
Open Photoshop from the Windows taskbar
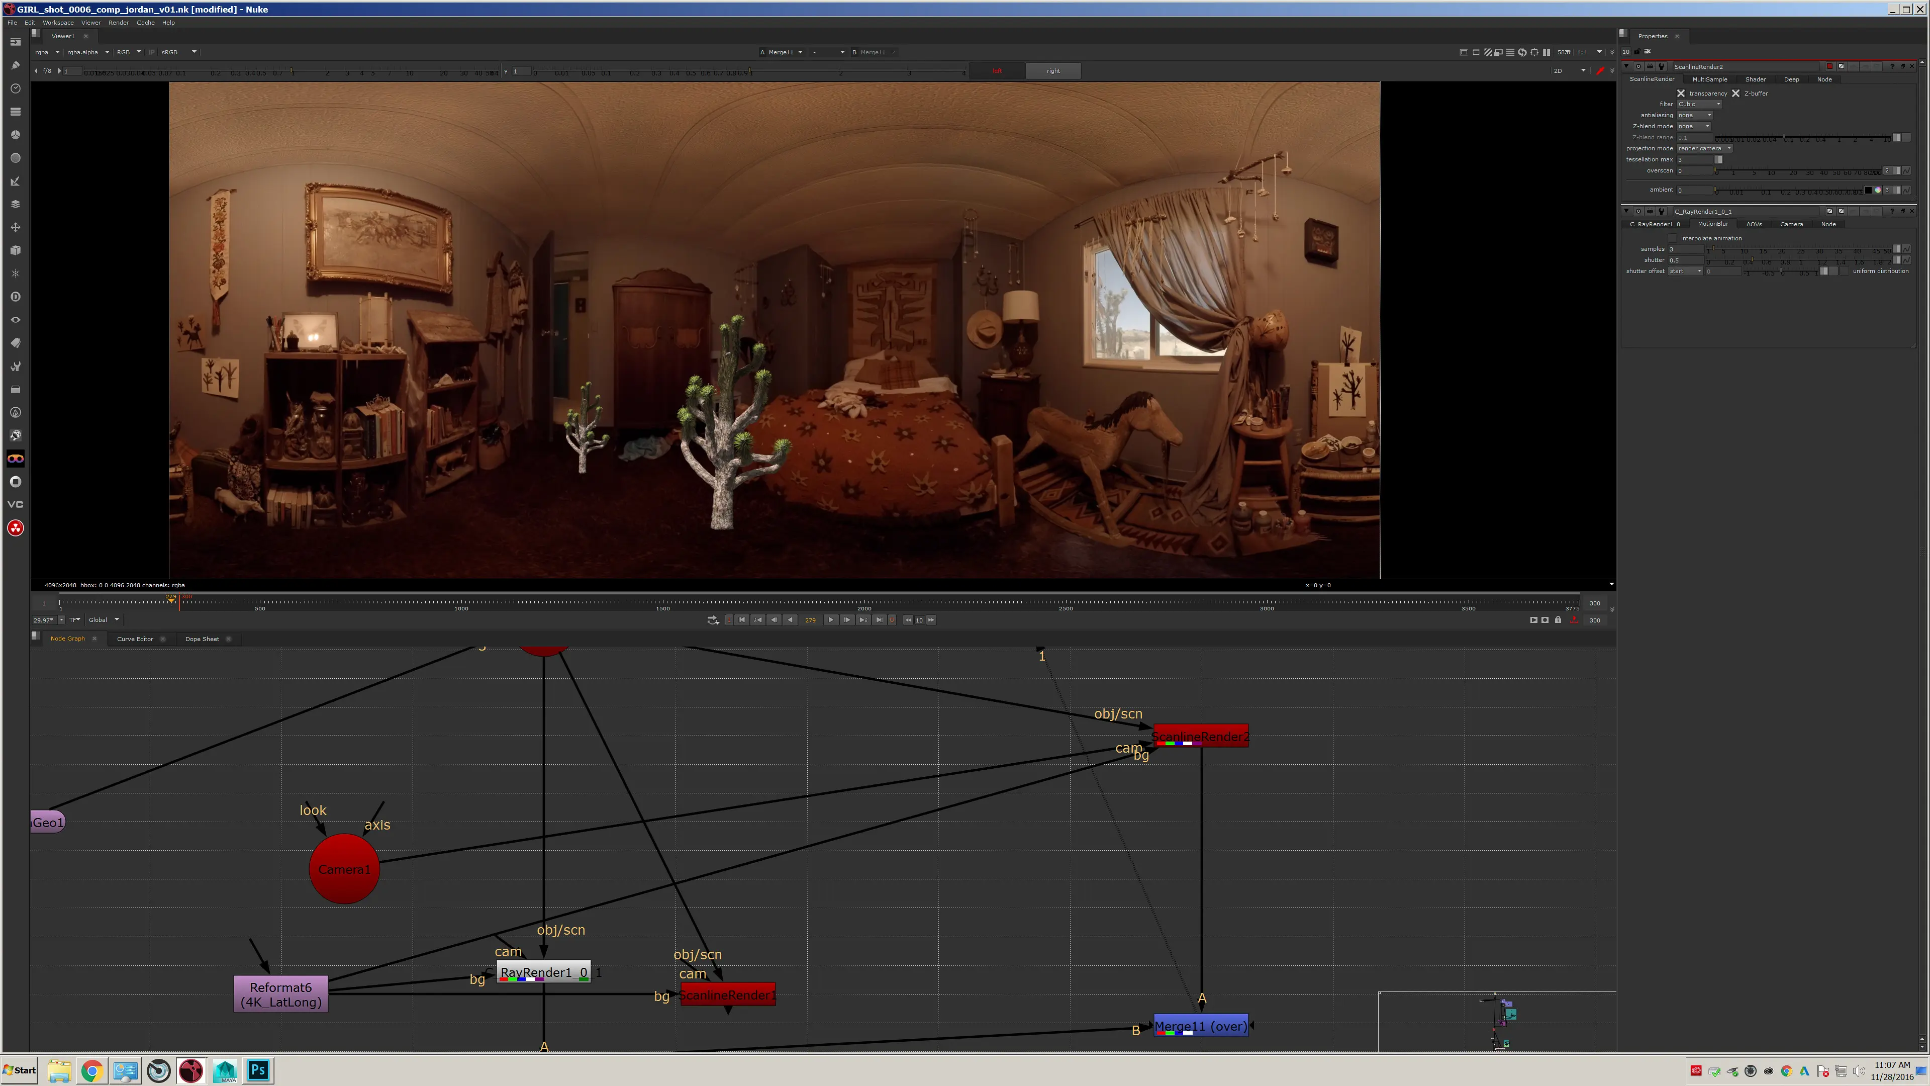[258, 1070]
